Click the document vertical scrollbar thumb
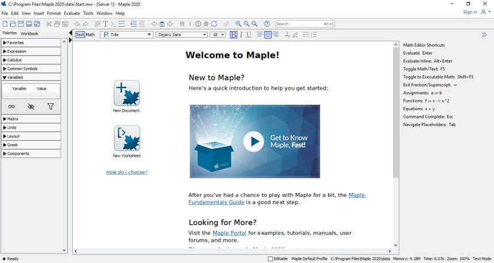This screenshot has height=263, width=494. pos(396,113)
